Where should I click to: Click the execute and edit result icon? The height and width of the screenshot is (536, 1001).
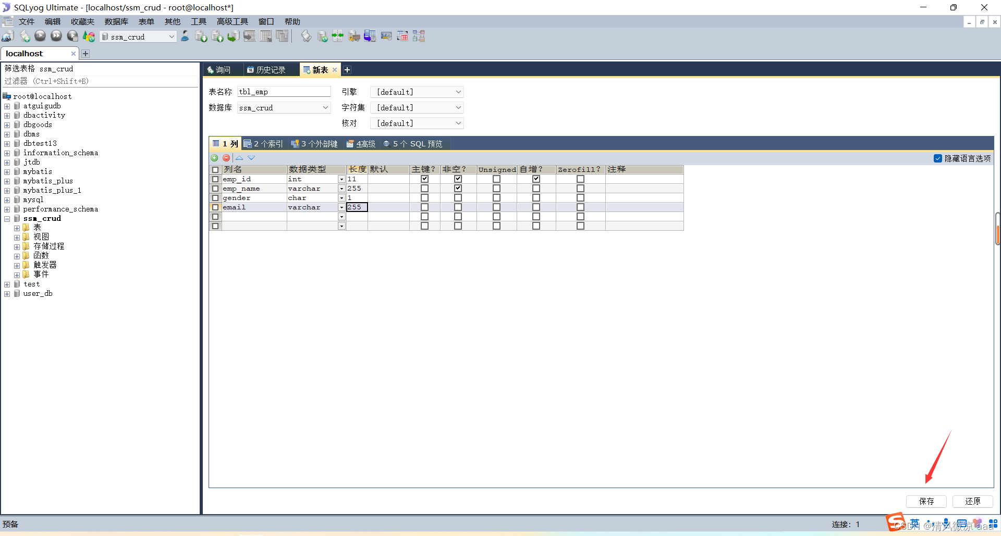click(x=72, y=36)
